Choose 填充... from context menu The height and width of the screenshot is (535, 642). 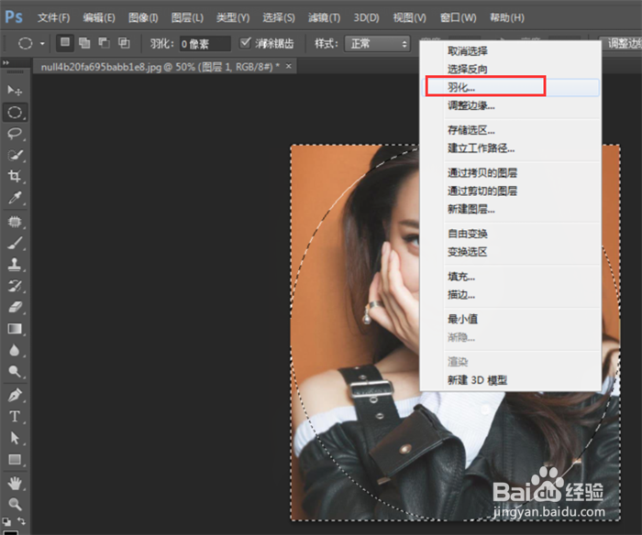tap(511, 277)
